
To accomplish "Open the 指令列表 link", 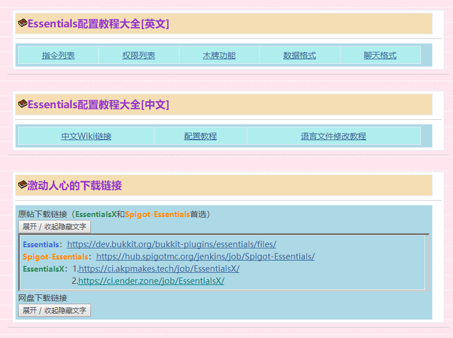I will [x=58, y=55].
